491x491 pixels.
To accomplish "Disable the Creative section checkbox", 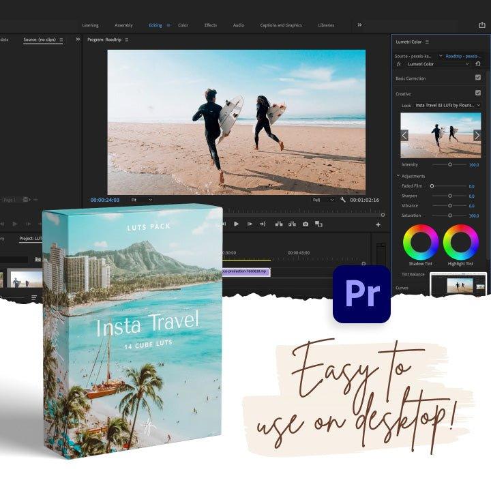I will click(x=477, y=93).
